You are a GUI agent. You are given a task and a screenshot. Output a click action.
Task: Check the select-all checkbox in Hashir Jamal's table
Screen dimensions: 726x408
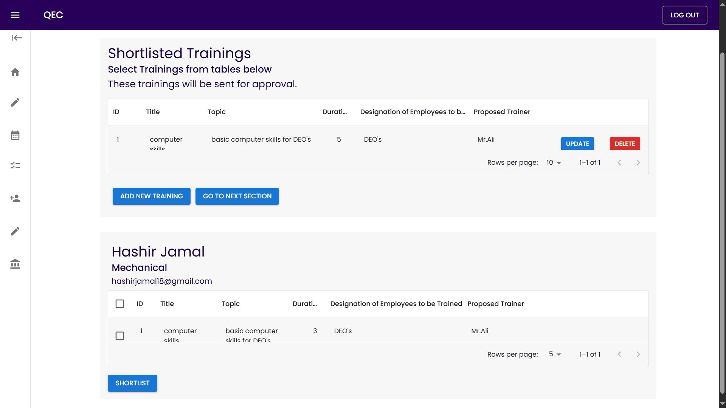(x=120, y=303)
